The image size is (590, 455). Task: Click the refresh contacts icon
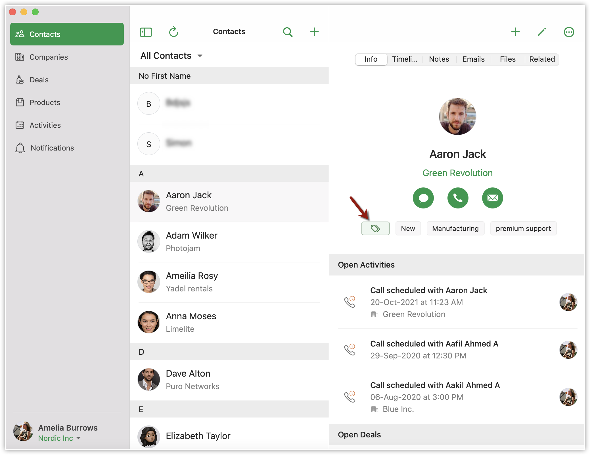[173, 32]
